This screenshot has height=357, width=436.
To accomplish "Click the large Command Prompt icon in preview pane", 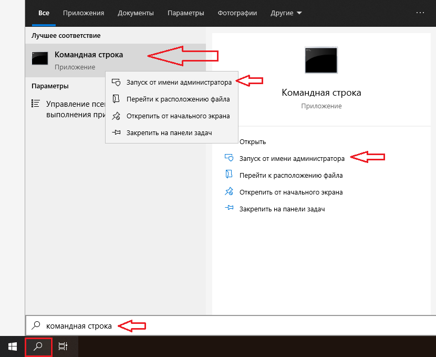I will coord(321,60).
